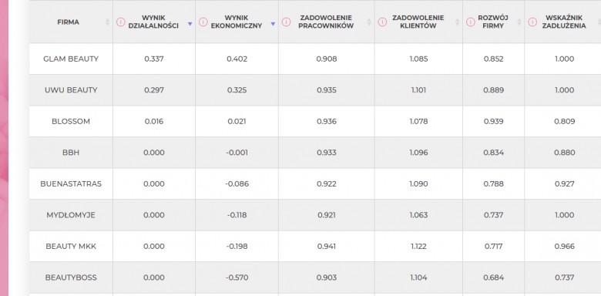Screen dimensions: 601x296
Task: Open info icon for Zadowolenie Pracowników
Action: (286, 22)
